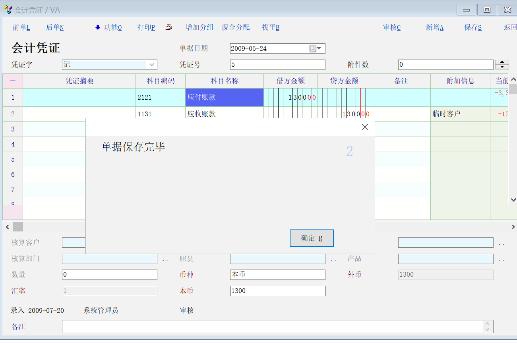Image resolution: width=517 pixels, height=343 pixels.
Task: Click the 附加信息 column header
Action: (461, 81)
